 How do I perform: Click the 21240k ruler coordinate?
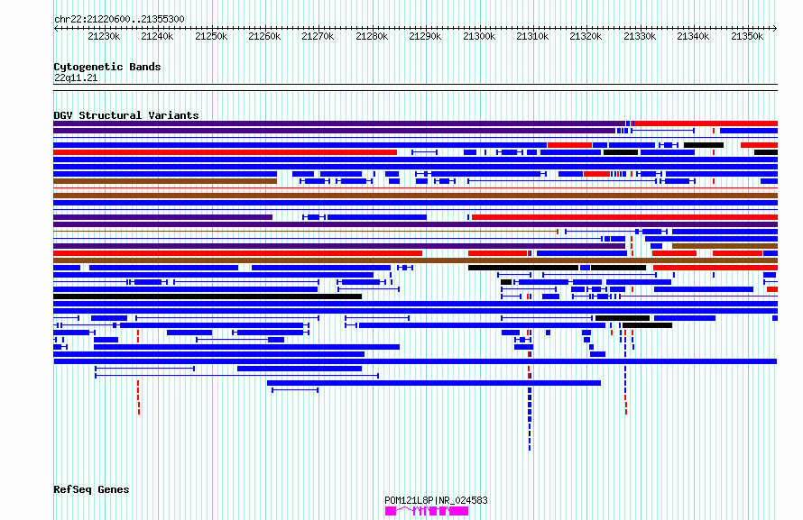coord(157,36)
